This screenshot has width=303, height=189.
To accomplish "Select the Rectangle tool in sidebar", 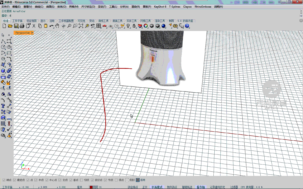I will (9, 53).
